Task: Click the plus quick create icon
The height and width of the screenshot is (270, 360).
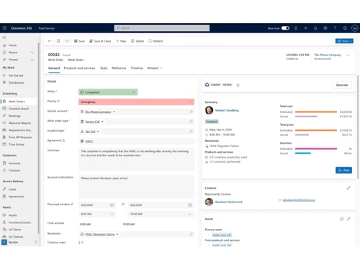Action: tap(305, 28)
